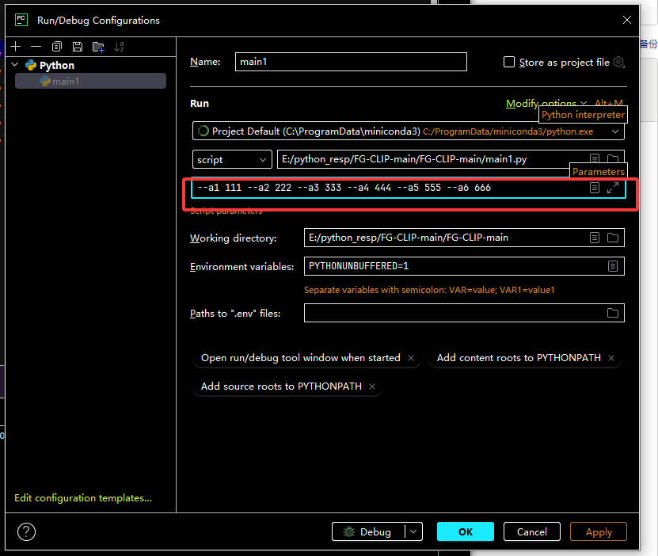Remove Open run/debug tool window option
Viewport: 658px width, 556px height.
(x=411, y=358)
